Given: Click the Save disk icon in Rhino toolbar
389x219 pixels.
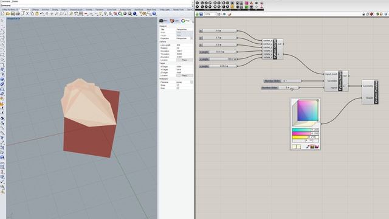Looking at the screenshot, I should click(x=12, y=13).
